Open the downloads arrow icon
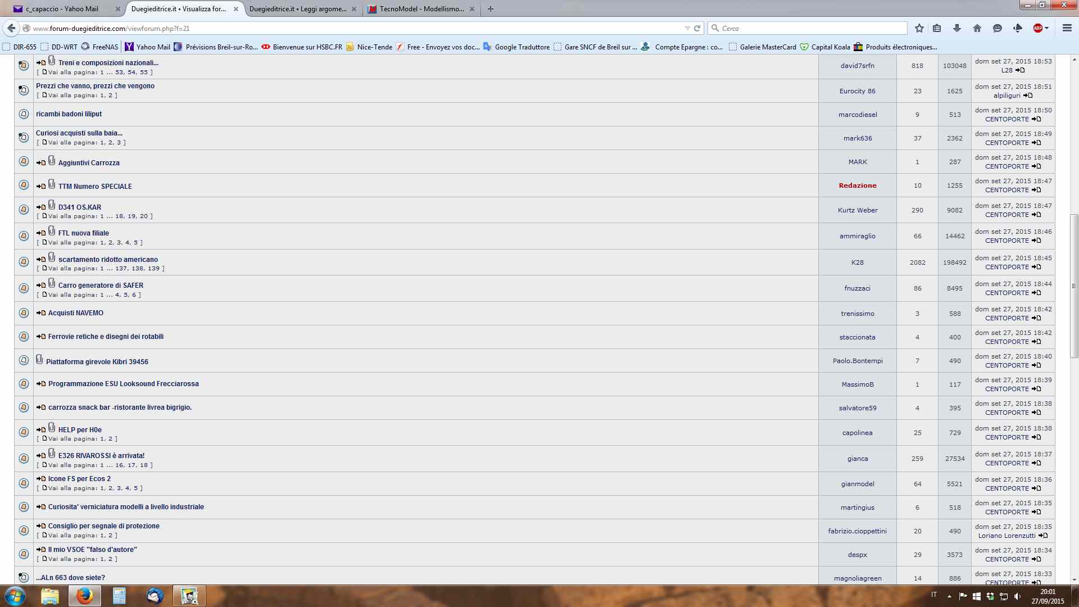 (x=957, y=28)
